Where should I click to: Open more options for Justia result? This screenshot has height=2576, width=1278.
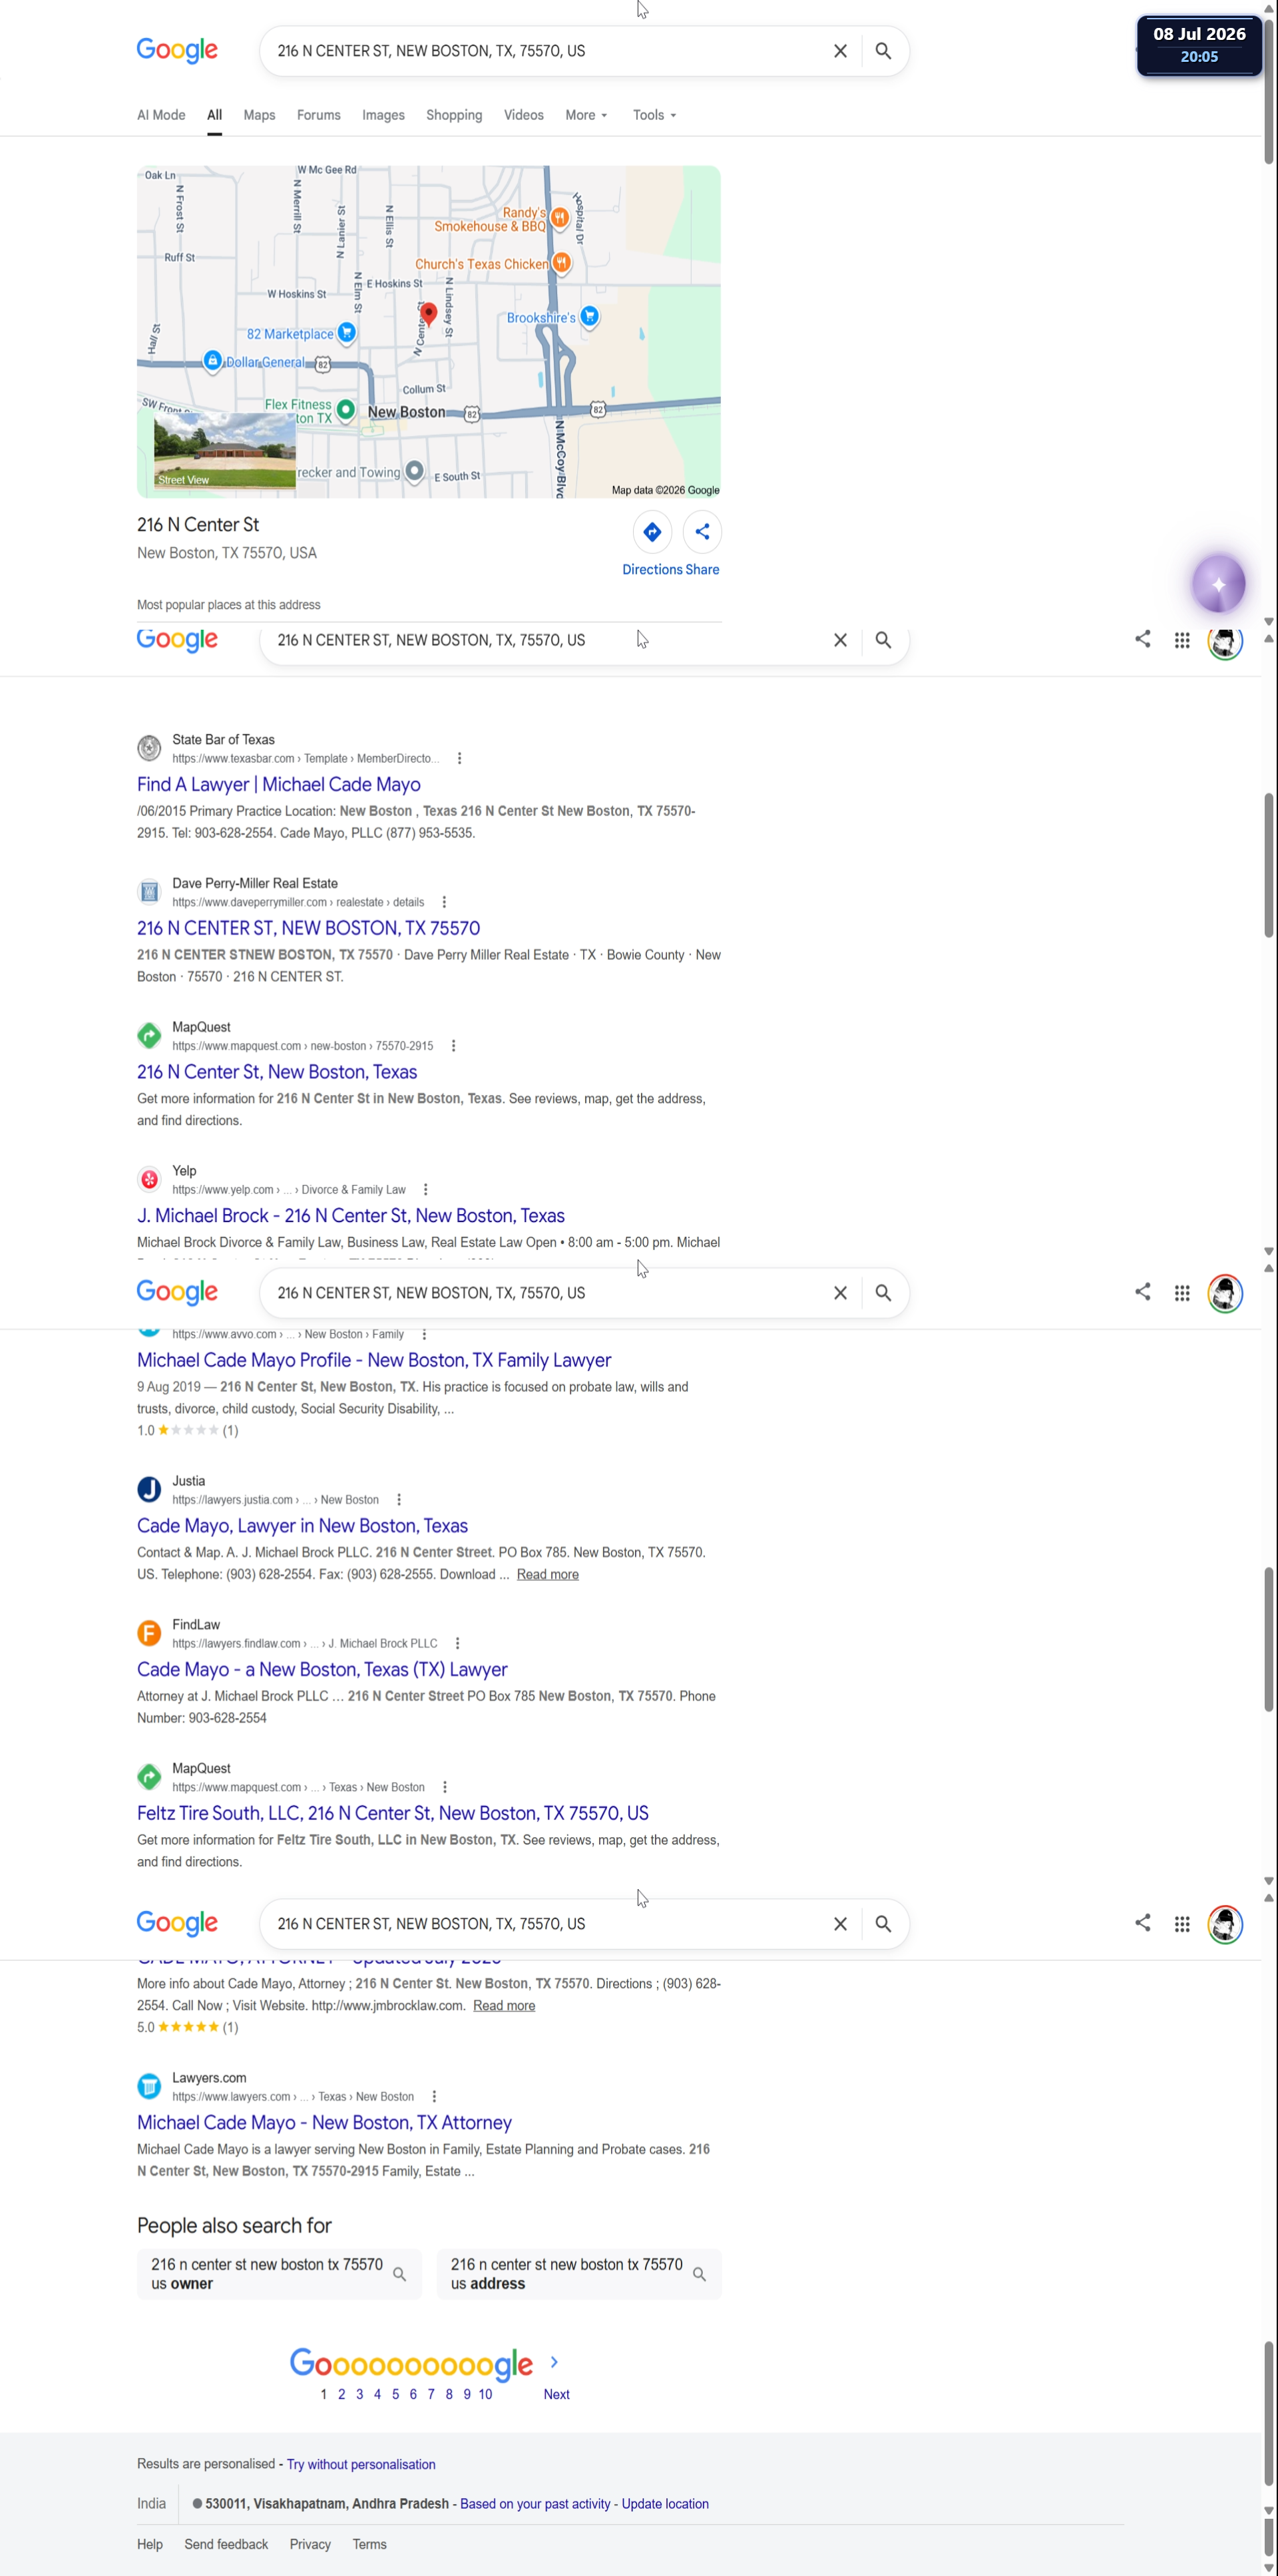(399, 1500)
